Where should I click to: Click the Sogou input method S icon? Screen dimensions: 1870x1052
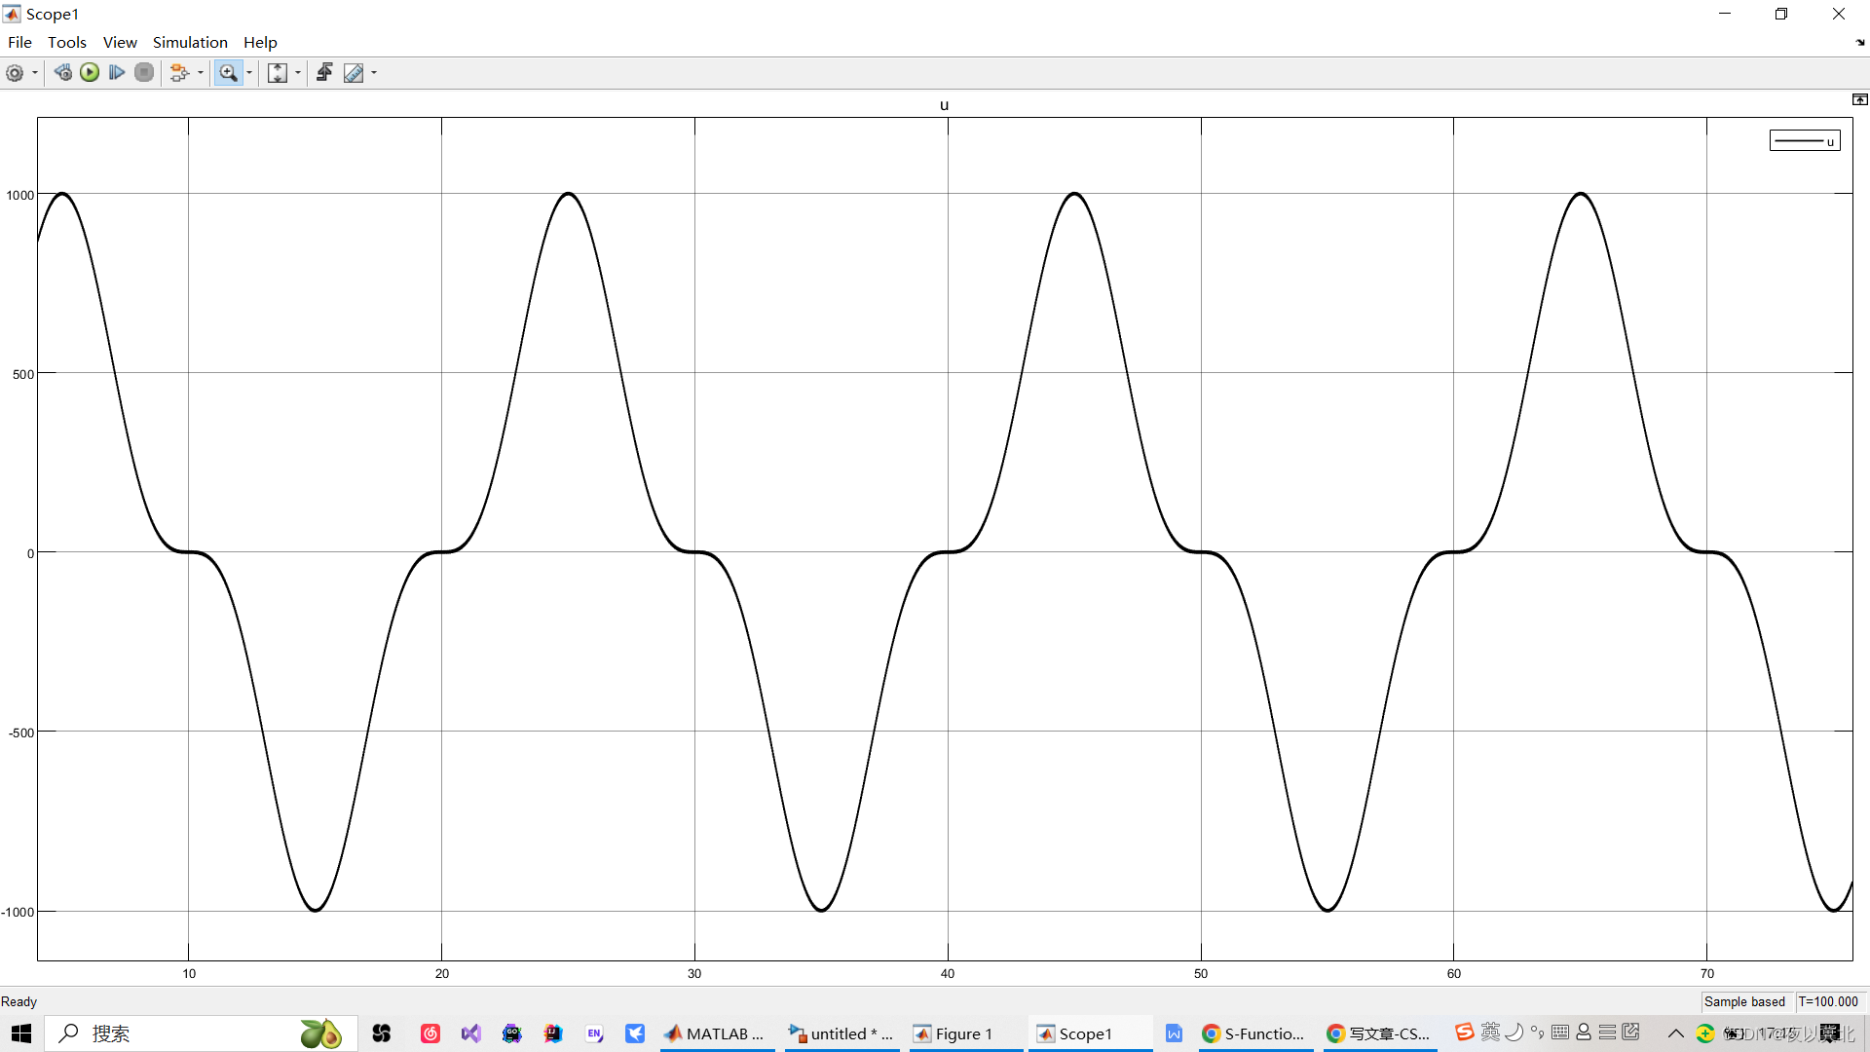pos(1465,1032)
